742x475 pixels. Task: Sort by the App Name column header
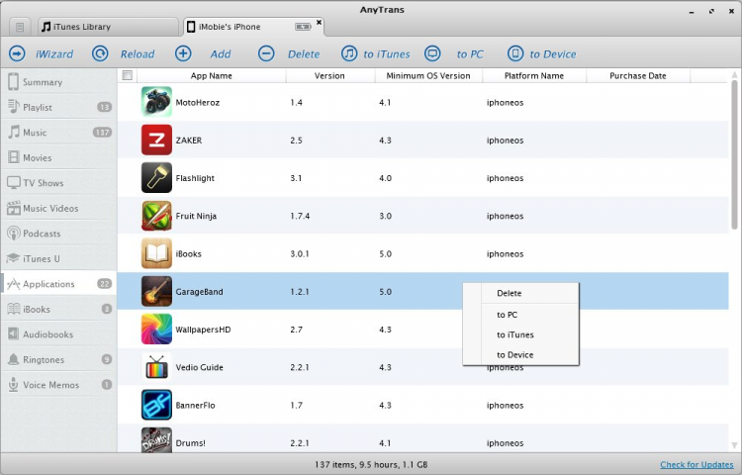(x=211, y=75)
